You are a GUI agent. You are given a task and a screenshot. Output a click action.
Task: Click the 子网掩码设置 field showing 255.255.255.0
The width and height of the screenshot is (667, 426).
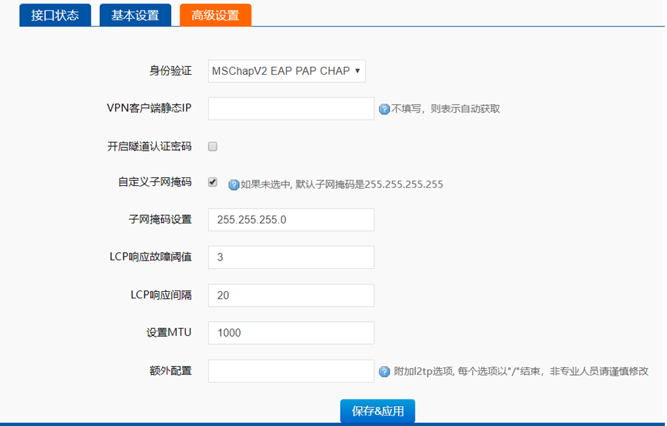pos(291,219)
